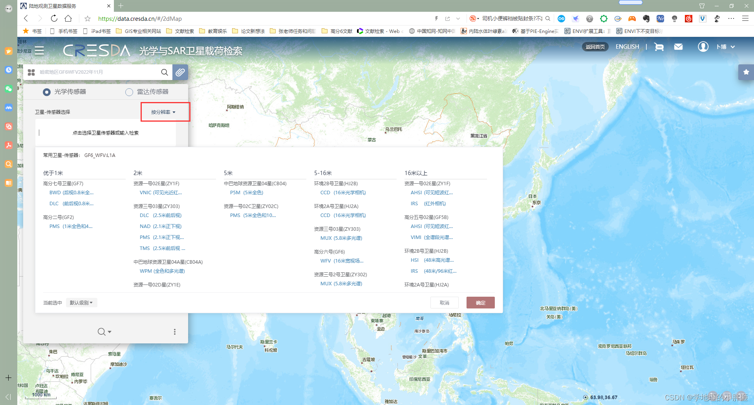
Task: Expand the username dropdown arrow in header
Action: pos(733,47)
